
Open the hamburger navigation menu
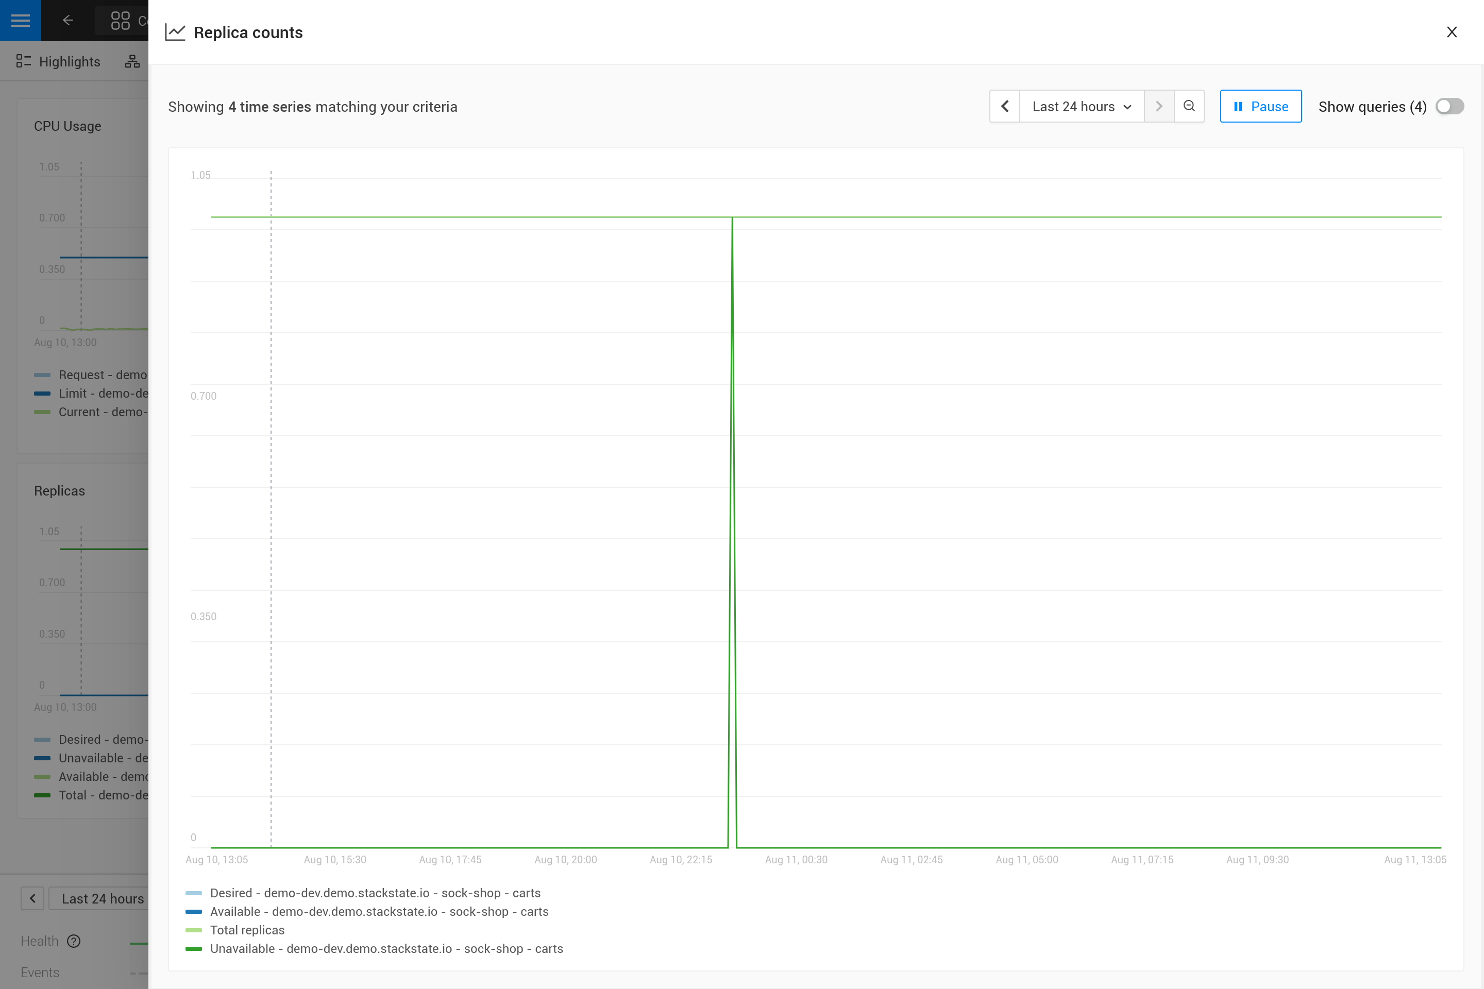click(x=20, y=20)
